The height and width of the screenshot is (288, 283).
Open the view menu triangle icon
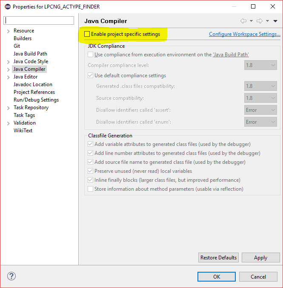pos(275,21)
